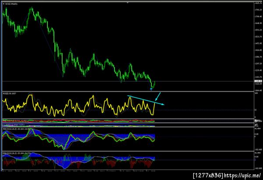
Task: Click the highlighted current price tag on the price scale
Action: pyautogui.click(x=258, y=81)
